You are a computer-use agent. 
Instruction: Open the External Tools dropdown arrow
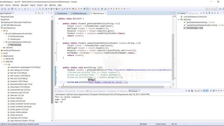pyautogui.click(x=59, y=9)
